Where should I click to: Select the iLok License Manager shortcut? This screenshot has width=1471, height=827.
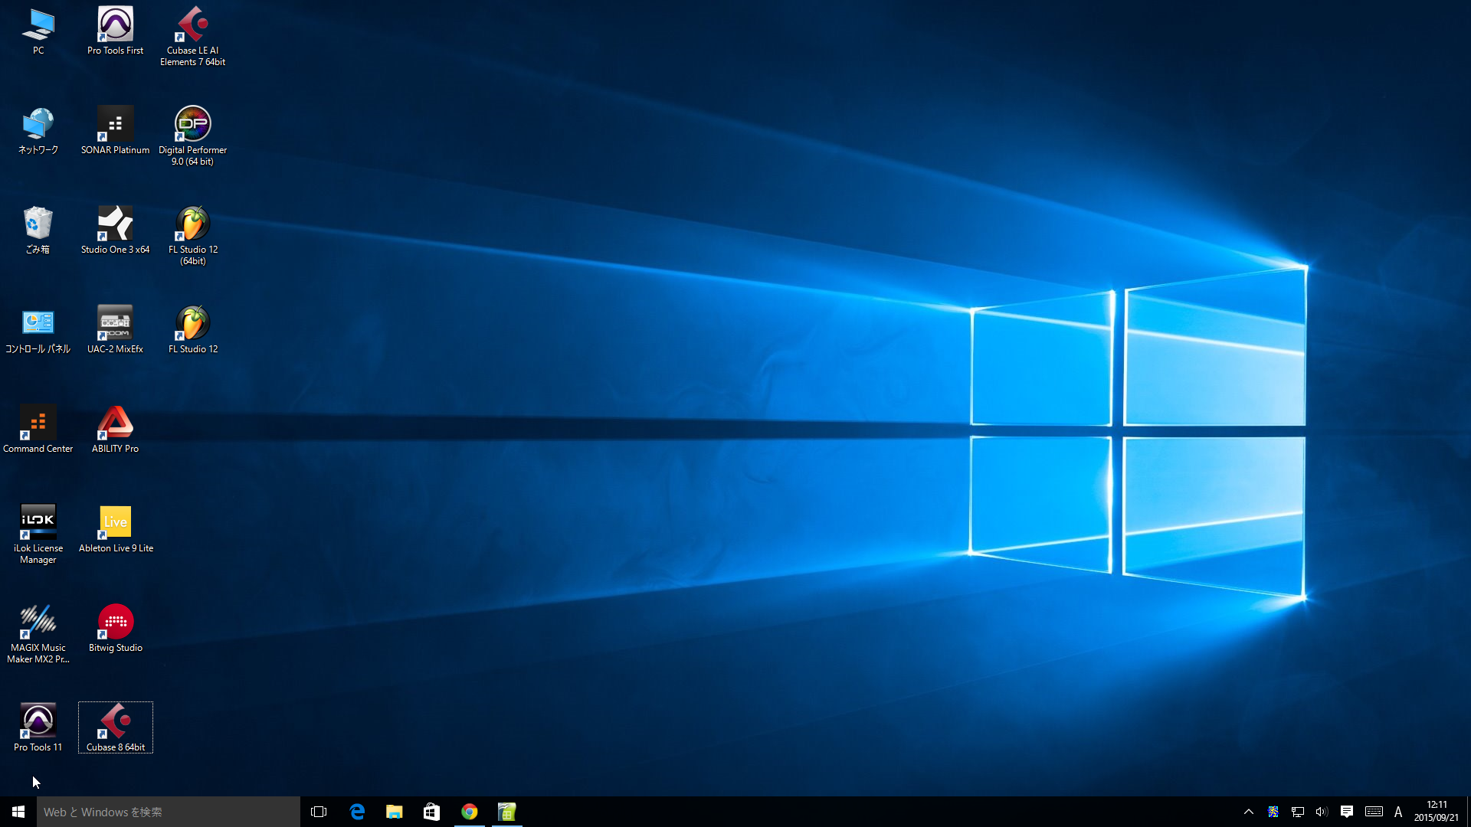click(x=38, y=534)
